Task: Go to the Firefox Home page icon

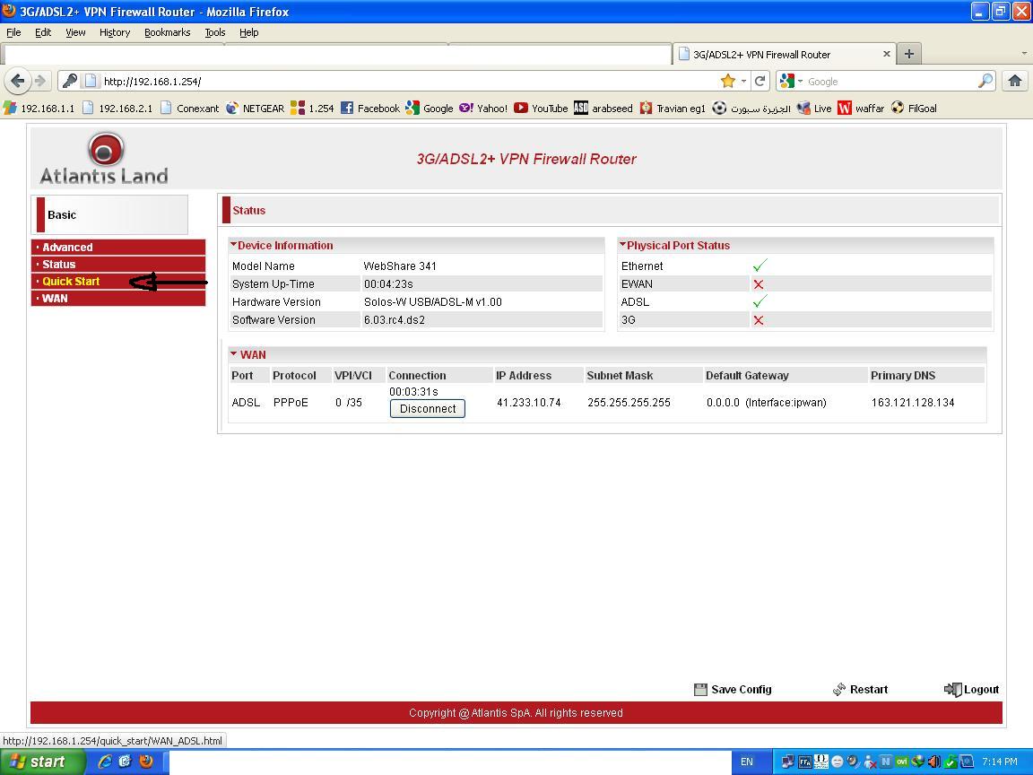Action: point(1014,81)
